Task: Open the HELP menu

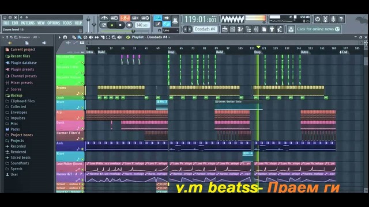Action: tap(78, 23)
